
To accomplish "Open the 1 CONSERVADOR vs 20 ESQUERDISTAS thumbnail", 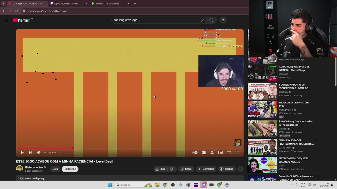I will tap(262, 91).
